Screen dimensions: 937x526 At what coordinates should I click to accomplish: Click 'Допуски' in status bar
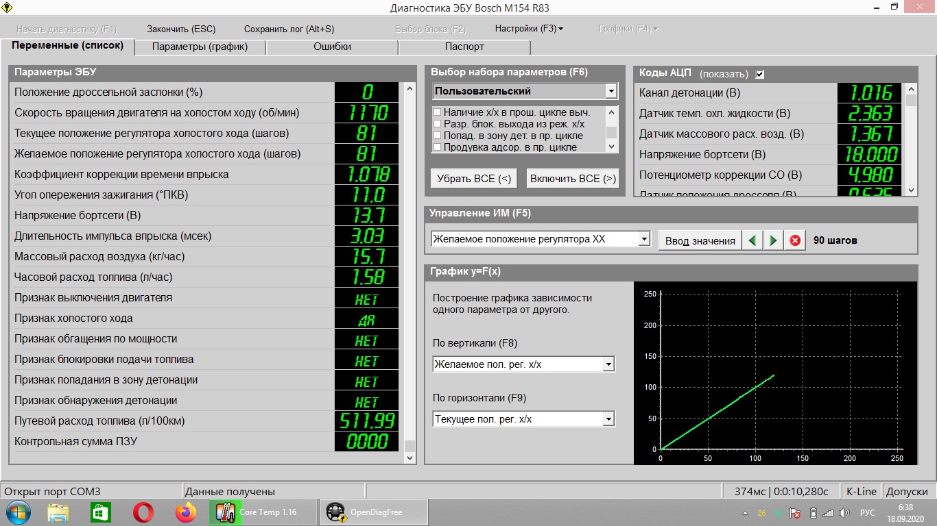(907, 491)
